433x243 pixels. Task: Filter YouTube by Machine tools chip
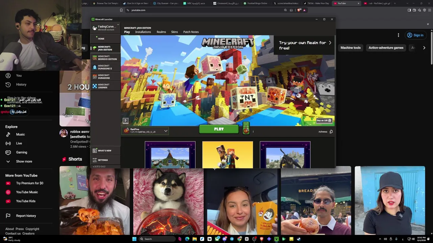tap(350, 48)
